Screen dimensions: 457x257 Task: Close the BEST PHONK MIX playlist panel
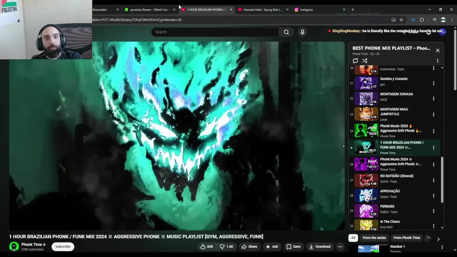tap(437, 50)
